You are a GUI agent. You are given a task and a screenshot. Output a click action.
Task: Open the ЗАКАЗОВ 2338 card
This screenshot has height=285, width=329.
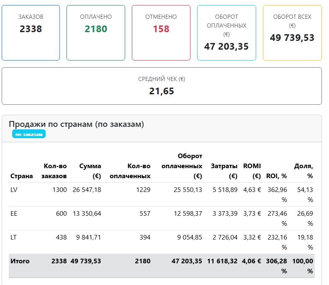pos(31,33)
